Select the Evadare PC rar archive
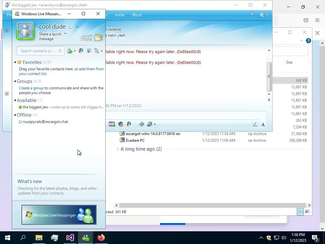 [x=135, y=140]
